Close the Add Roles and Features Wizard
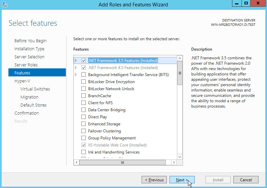The height and width of the screenshot is (188, 267). (x=258, y=3)
